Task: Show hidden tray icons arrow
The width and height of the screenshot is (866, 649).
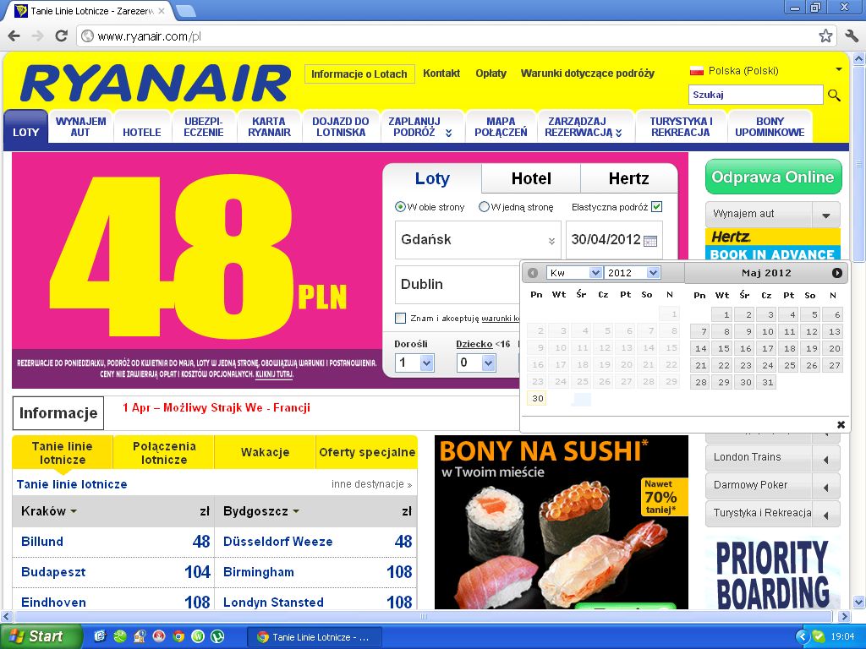Action: coord(802,637)
